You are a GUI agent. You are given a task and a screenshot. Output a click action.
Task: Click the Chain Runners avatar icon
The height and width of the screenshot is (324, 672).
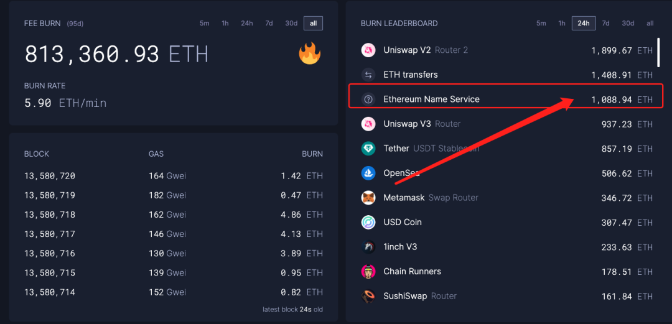pos(368,272)
